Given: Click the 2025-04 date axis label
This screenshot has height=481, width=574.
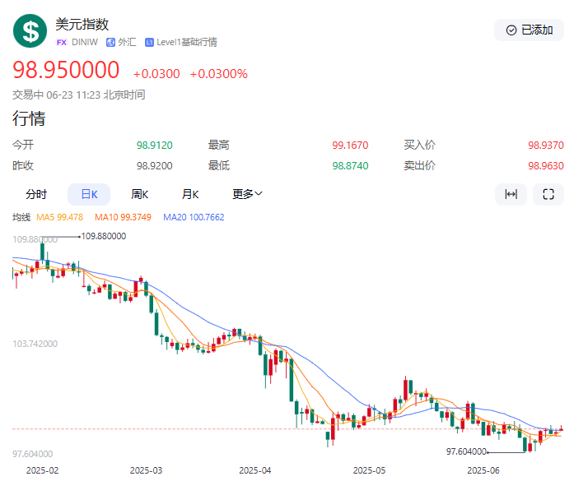Looking at the screenshot, I should (x=255, y=470).
